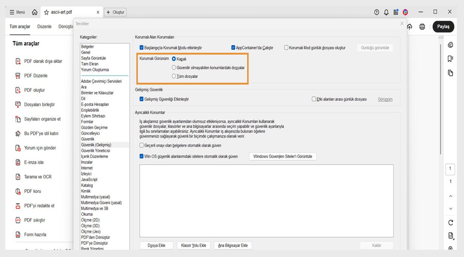Switch to the Düzenle tab
This screenshot has height=257, width=464.
(x=44, y=26)
